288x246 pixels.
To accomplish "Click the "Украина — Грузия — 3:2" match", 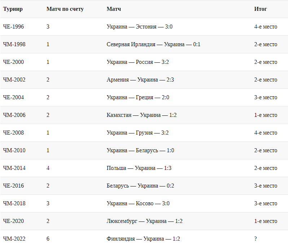I will (x=138, y=133).
